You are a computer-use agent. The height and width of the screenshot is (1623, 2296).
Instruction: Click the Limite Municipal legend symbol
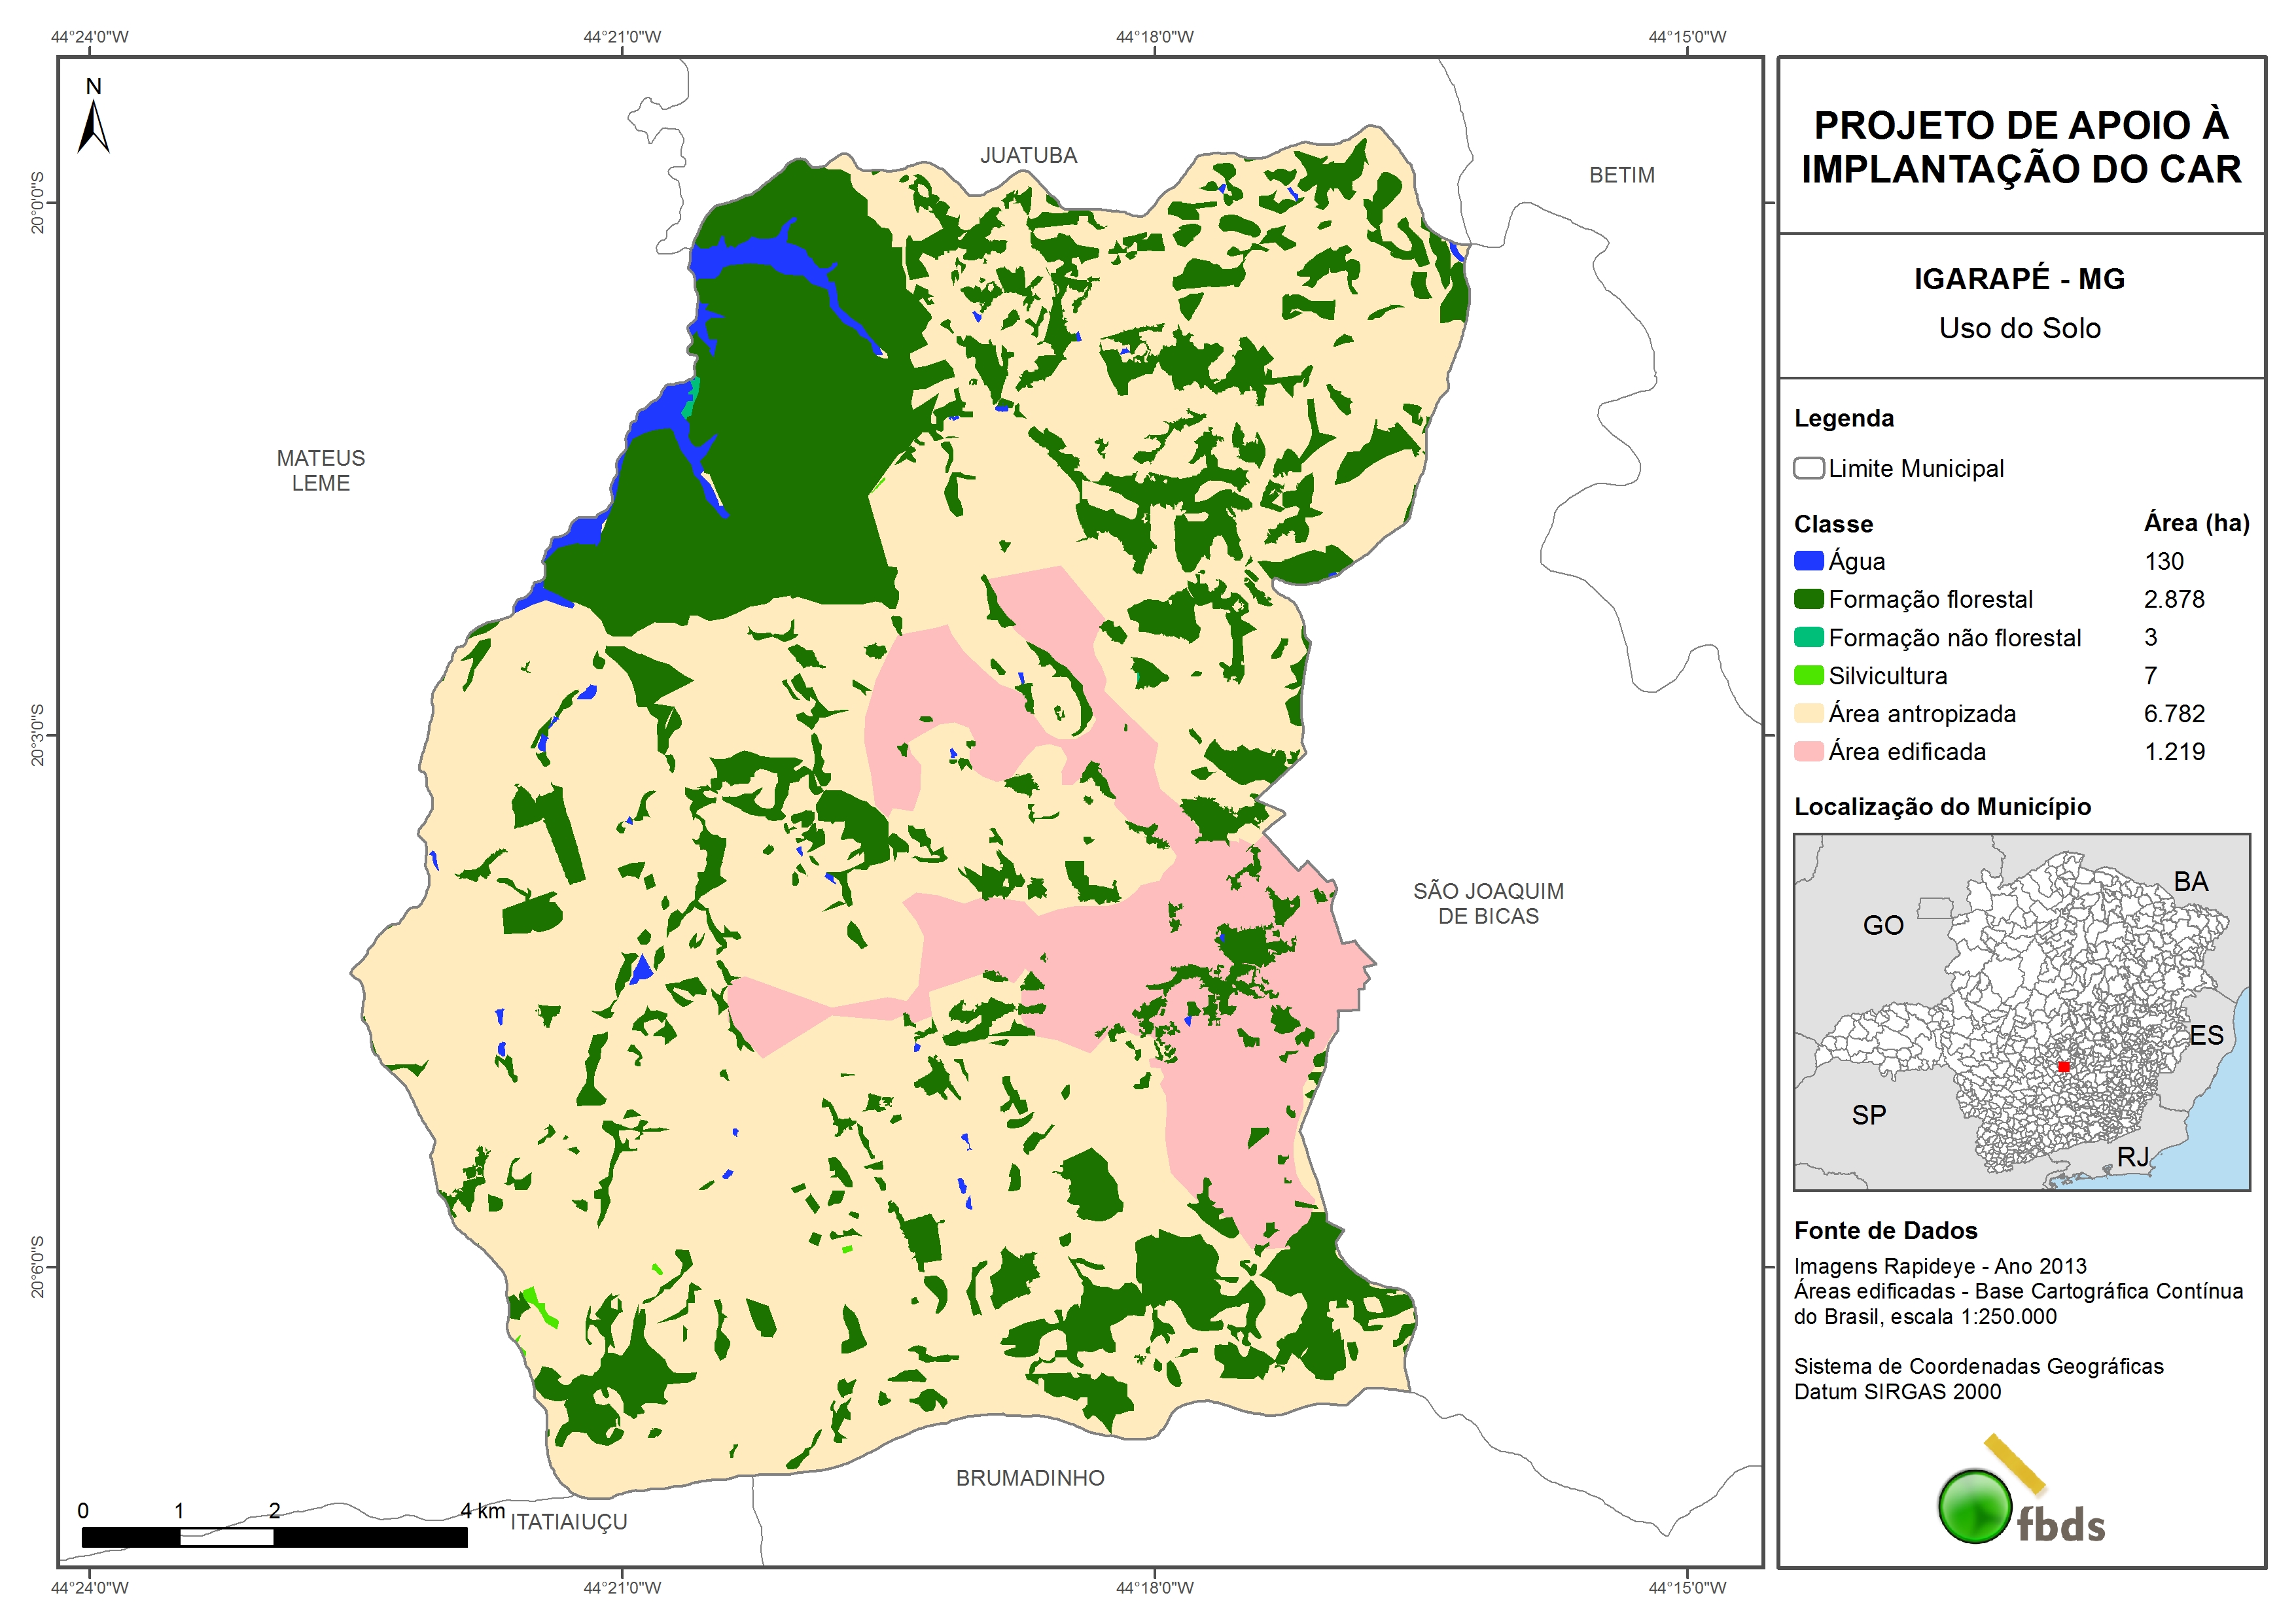click(1808, 468)
